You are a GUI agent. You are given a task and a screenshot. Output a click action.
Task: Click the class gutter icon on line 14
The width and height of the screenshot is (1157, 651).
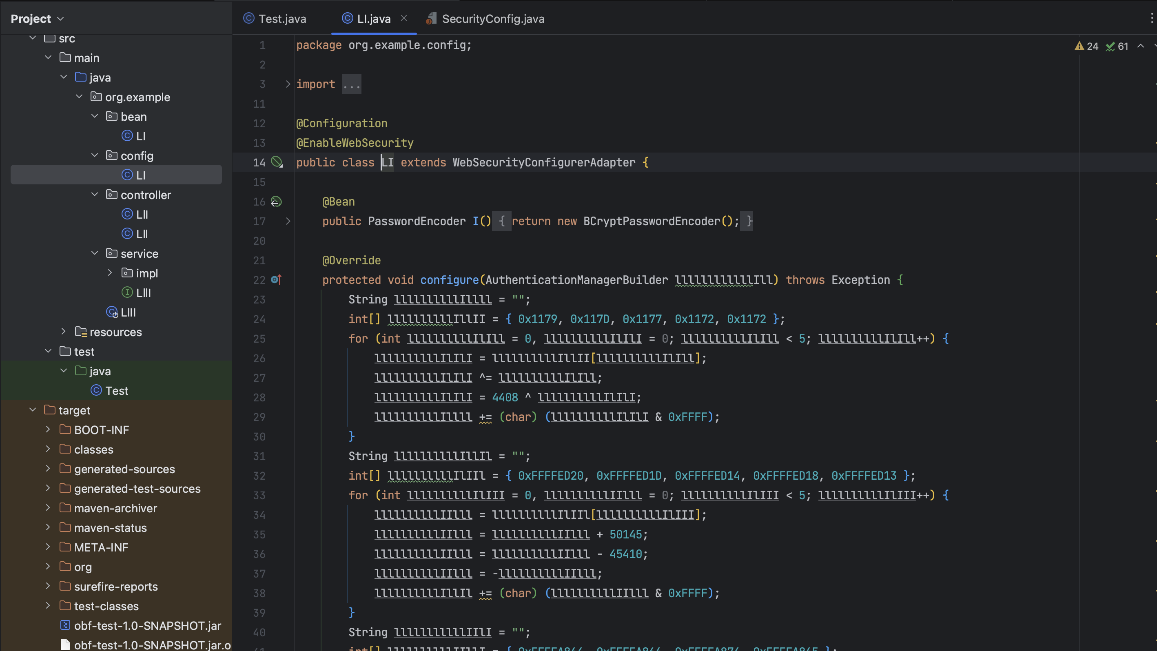click(x=277, y=162)
